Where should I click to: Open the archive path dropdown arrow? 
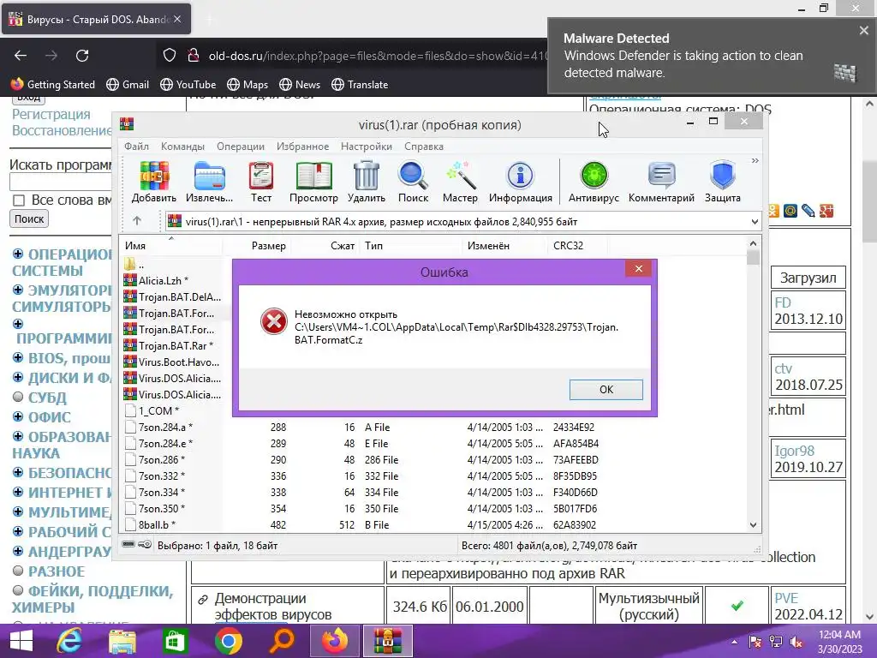point(755,222)
